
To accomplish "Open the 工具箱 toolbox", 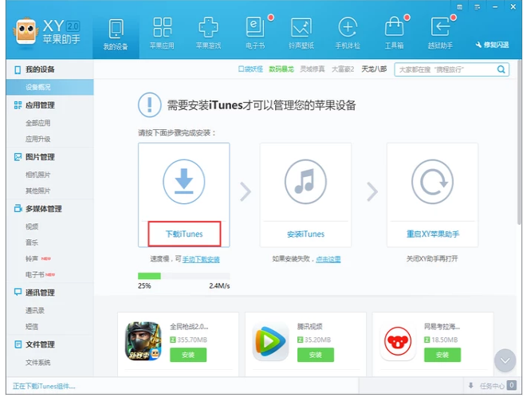I will 394,33.
